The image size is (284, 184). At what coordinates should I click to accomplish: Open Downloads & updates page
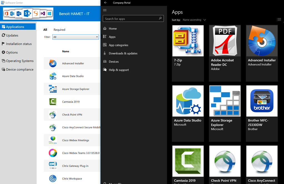point(123,53)
